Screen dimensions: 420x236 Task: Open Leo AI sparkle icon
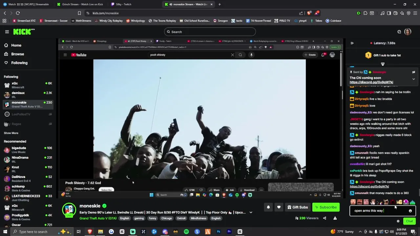402,13
